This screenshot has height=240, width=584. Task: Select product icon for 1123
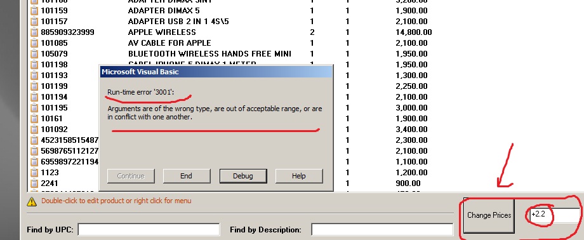34,173
